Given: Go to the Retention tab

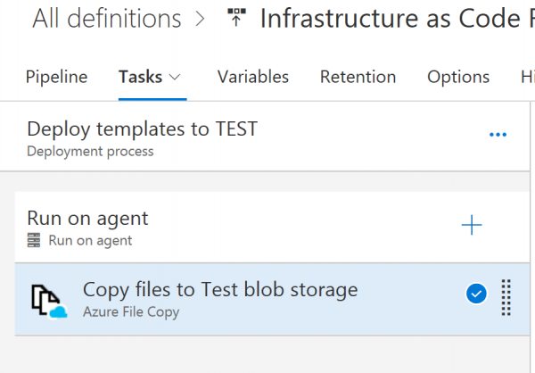Looking at the screenshot, I should [358, 78].
